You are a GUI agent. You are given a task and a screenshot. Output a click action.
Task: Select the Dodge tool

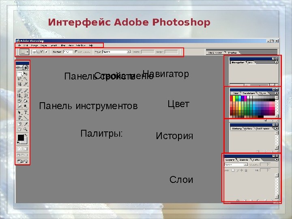tap(26, 106)
